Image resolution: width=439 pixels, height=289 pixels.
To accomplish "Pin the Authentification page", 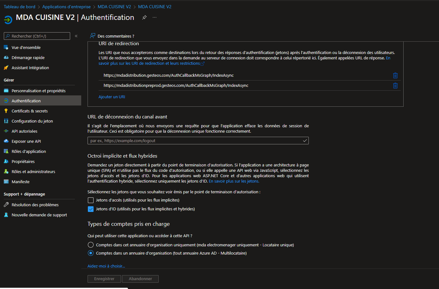I will pyautogui.click(x=144, y=17).
